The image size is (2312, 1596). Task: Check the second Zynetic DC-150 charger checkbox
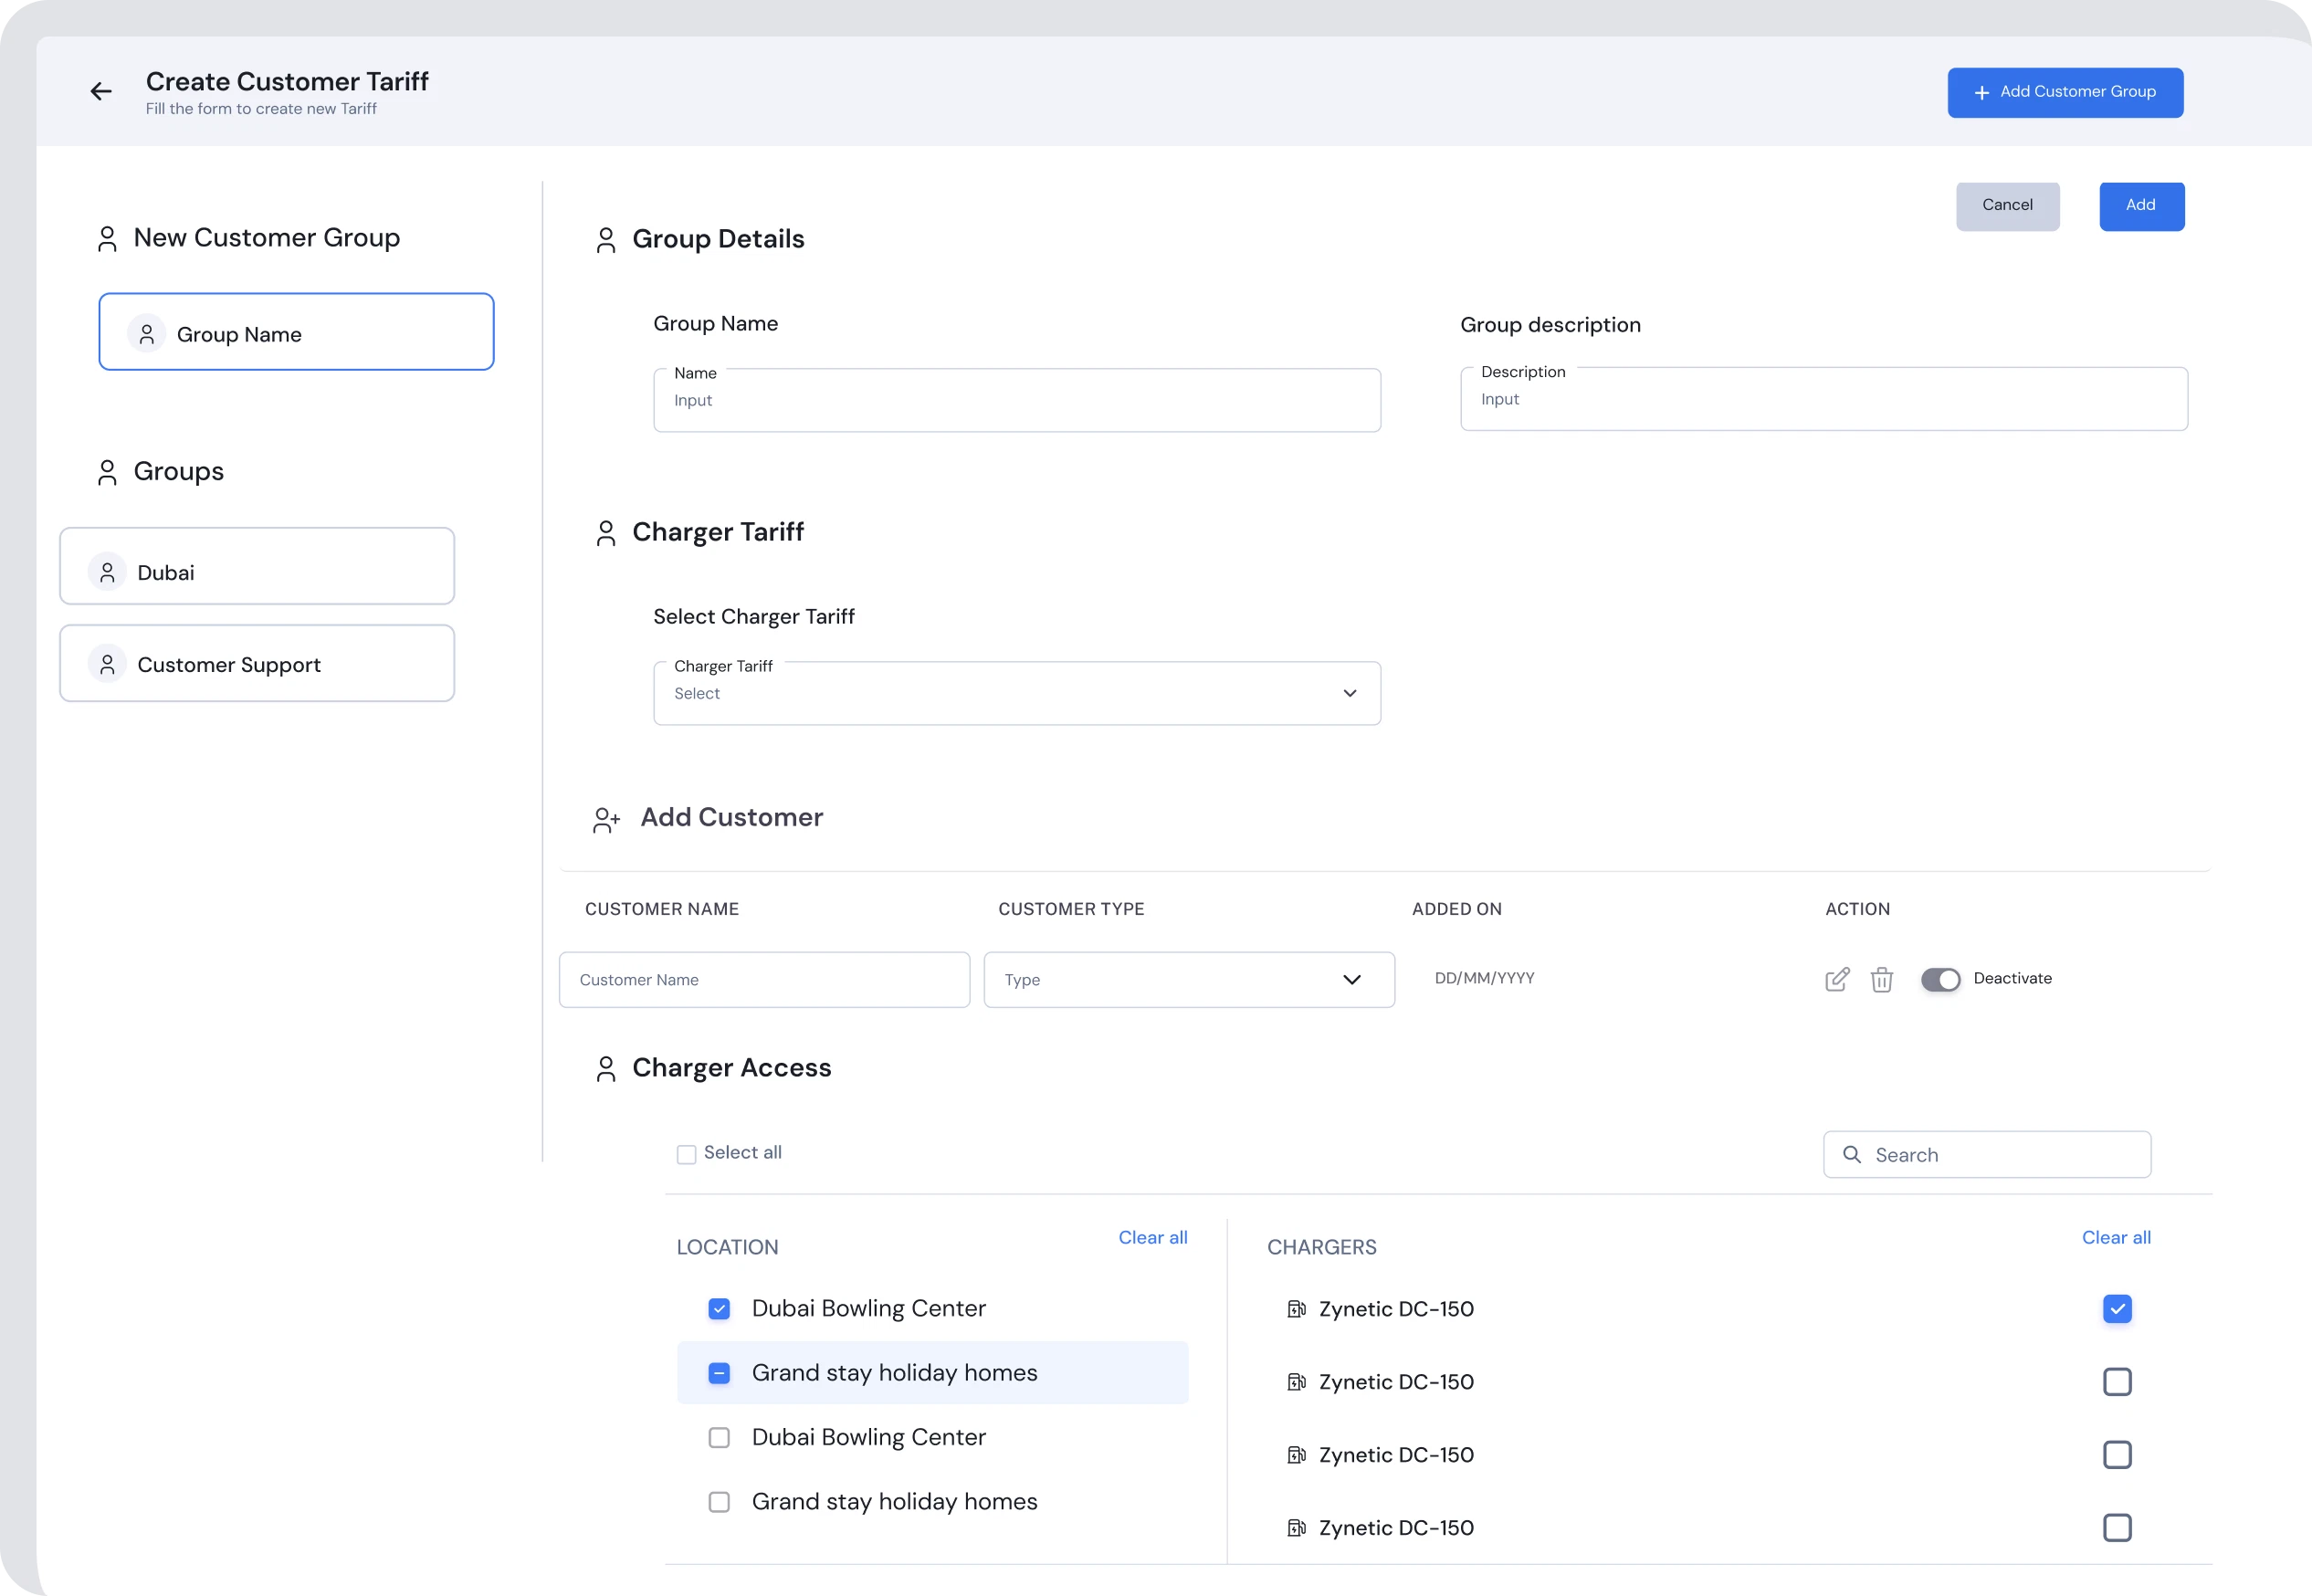[x=2117, y=1381]
